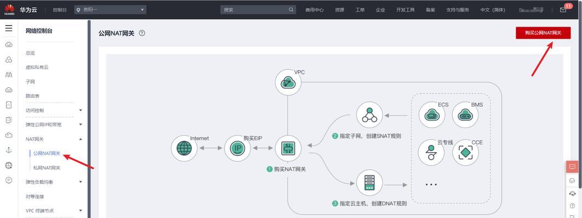The height and width of the screenshot is (218, 582).
Task: Go to 控制台 in the top bar
Action: 60,10
